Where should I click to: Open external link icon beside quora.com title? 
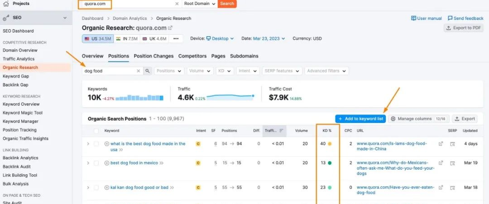(170, 28)
